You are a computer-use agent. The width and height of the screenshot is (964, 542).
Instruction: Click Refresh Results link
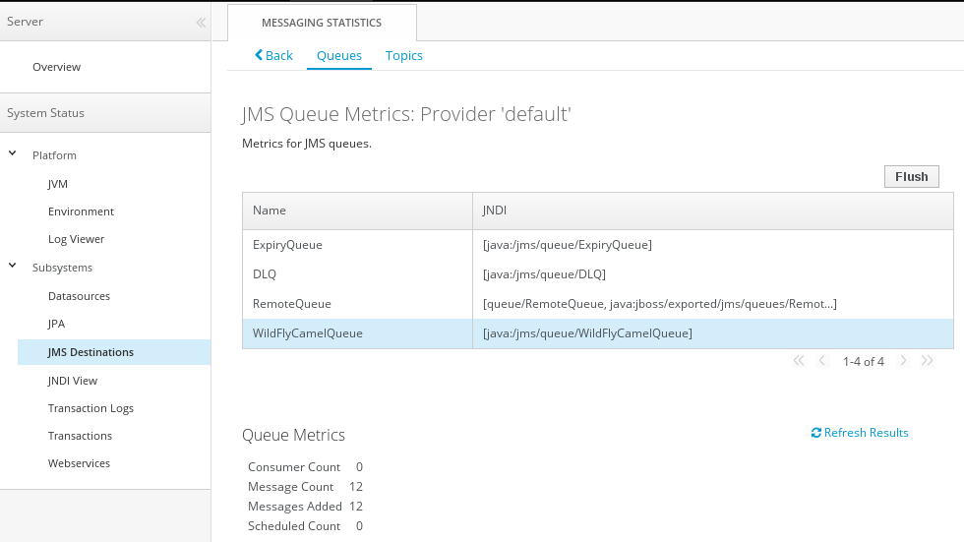(860, 433)
